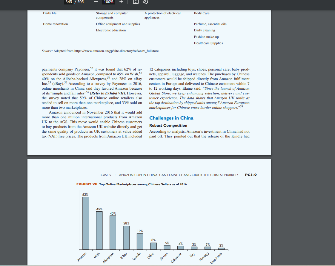Click the CASE 5 running header text
The height and width of the screenshot is (266, 335).
(x=106, y=175)
